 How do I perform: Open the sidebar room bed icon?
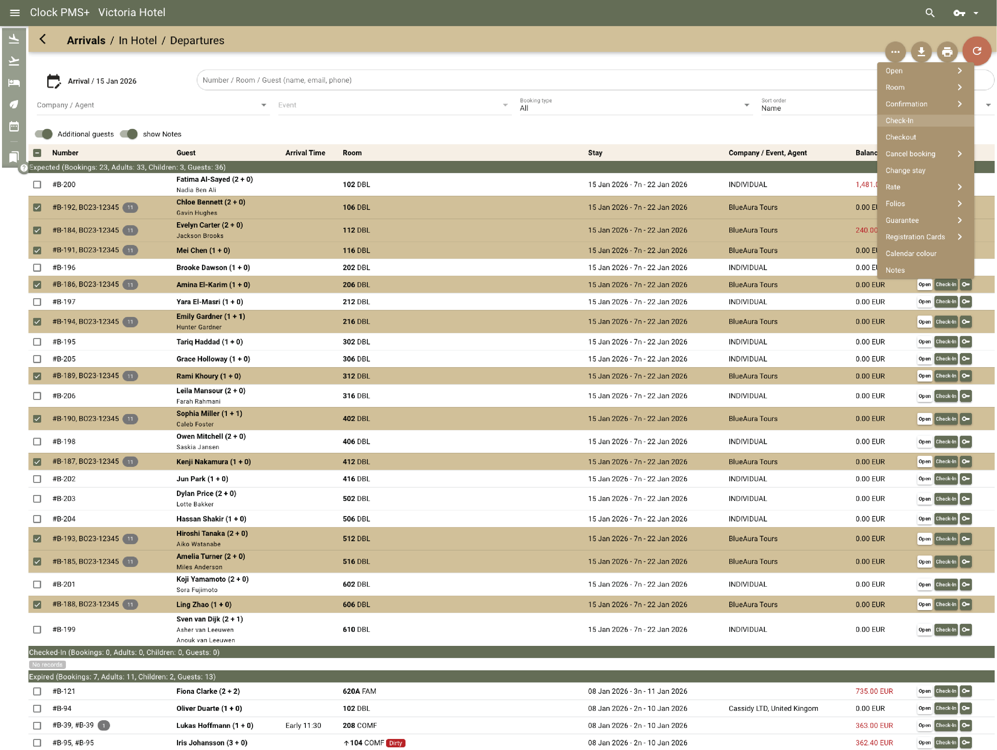[x=14, y=83]
